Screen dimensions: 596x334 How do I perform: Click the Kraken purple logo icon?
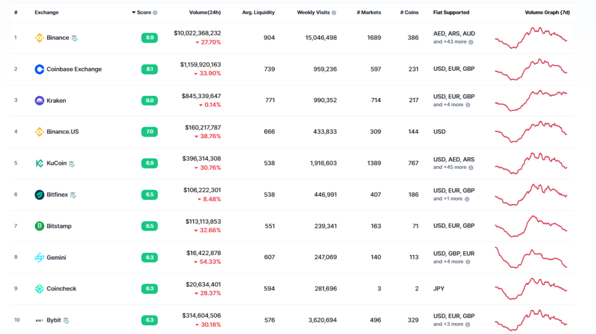[x=39, y=100]
